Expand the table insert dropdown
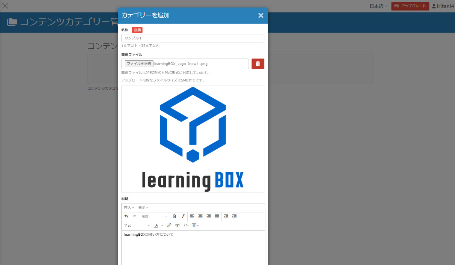455x265 pixels. click(x=195, y=226)
